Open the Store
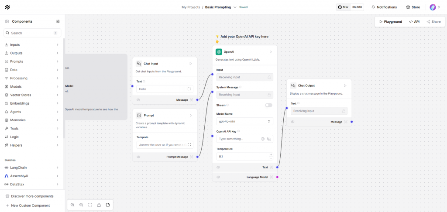The image size is (447, 212). (x=413, y=7)
